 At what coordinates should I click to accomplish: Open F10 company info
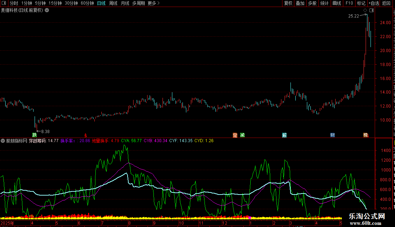(x=349, y=3)
